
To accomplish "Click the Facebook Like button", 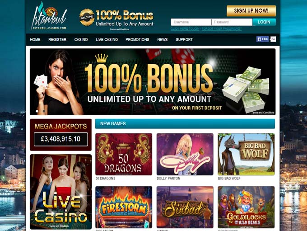I will coord(263,39).
